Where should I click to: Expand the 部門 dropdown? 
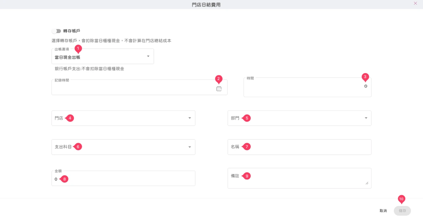tap(300, 118)
